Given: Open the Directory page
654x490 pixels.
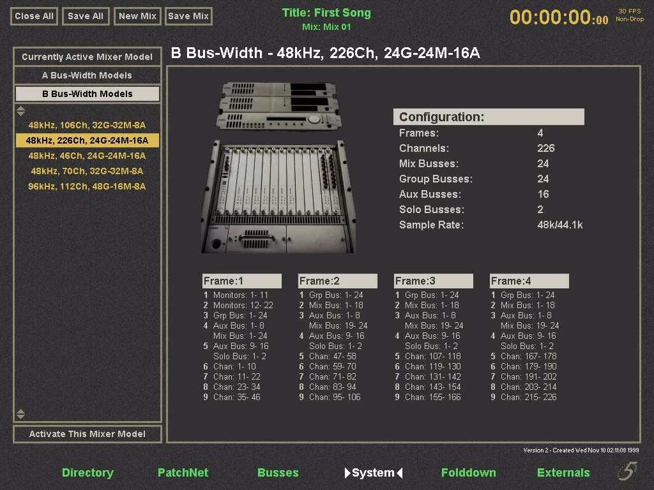Looking at the screenshot, I should pyautogui.click(x=87, y=473).
